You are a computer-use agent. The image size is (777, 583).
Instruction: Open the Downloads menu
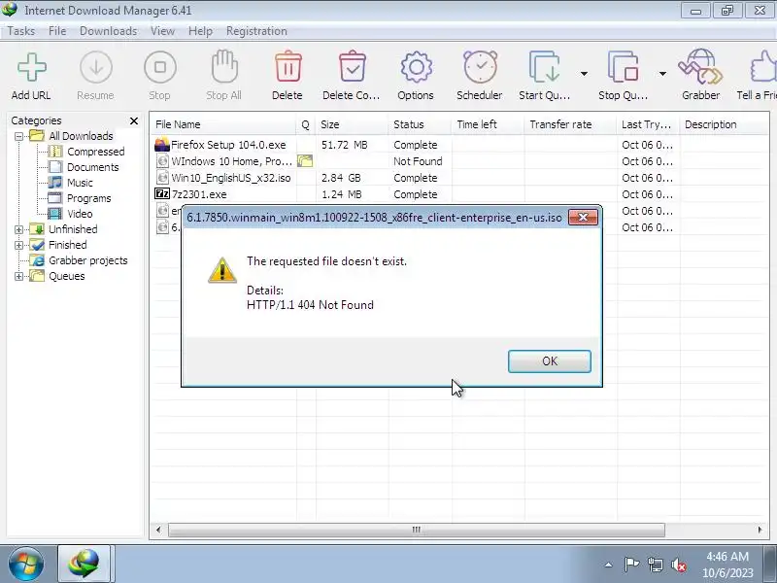108,31
